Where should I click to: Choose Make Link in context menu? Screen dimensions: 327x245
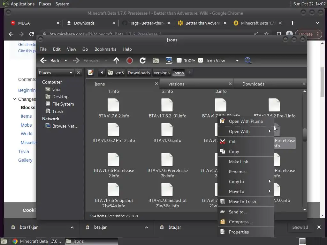tap(246, 162)
